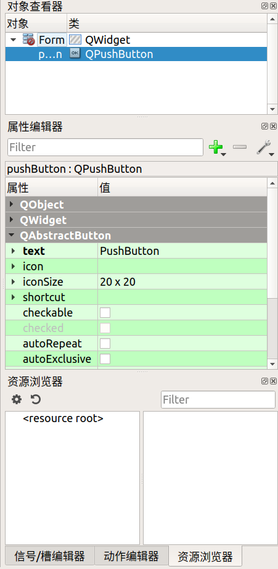Viewport: 278px width, 569px height.
Task: Expand the QObject property group
Action: [12, 204]
